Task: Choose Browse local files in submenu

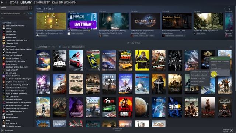Action: click(x=200, y=78)
